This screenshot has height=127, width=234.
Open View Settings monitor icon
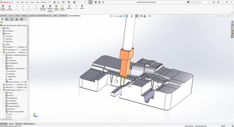click(150, 16)
